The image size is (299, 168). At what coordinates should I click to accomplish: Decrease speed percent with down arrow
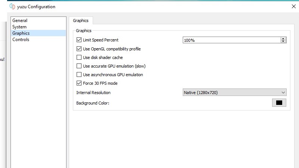pyautogui.click(x=283, y=41)
